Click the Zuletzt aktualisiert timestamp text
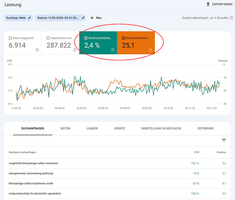 (205, 18)
